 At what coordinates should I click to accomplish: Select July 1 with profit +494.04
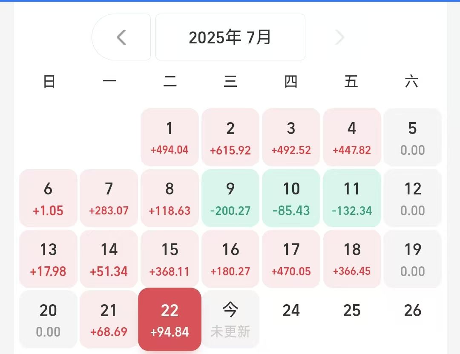click(x=170, y=137)
